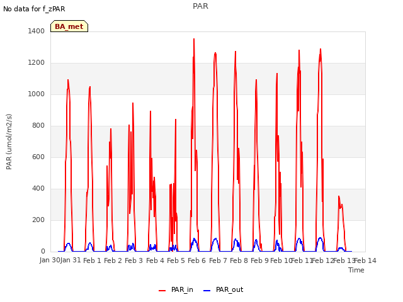This screenshot has height=302, width=403.
Task: Click the 200 y-axis tick label
Action: [38, 220]
